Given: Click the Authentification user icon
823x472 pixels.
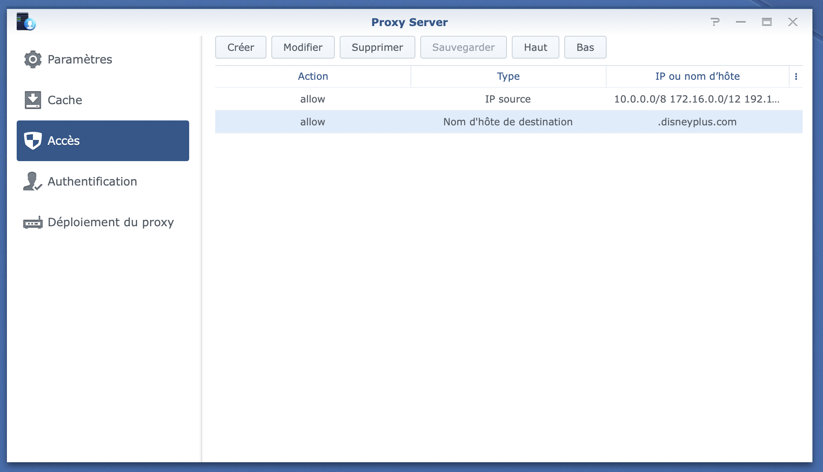Looking at the screenshot, I should [x=33, y=181].
